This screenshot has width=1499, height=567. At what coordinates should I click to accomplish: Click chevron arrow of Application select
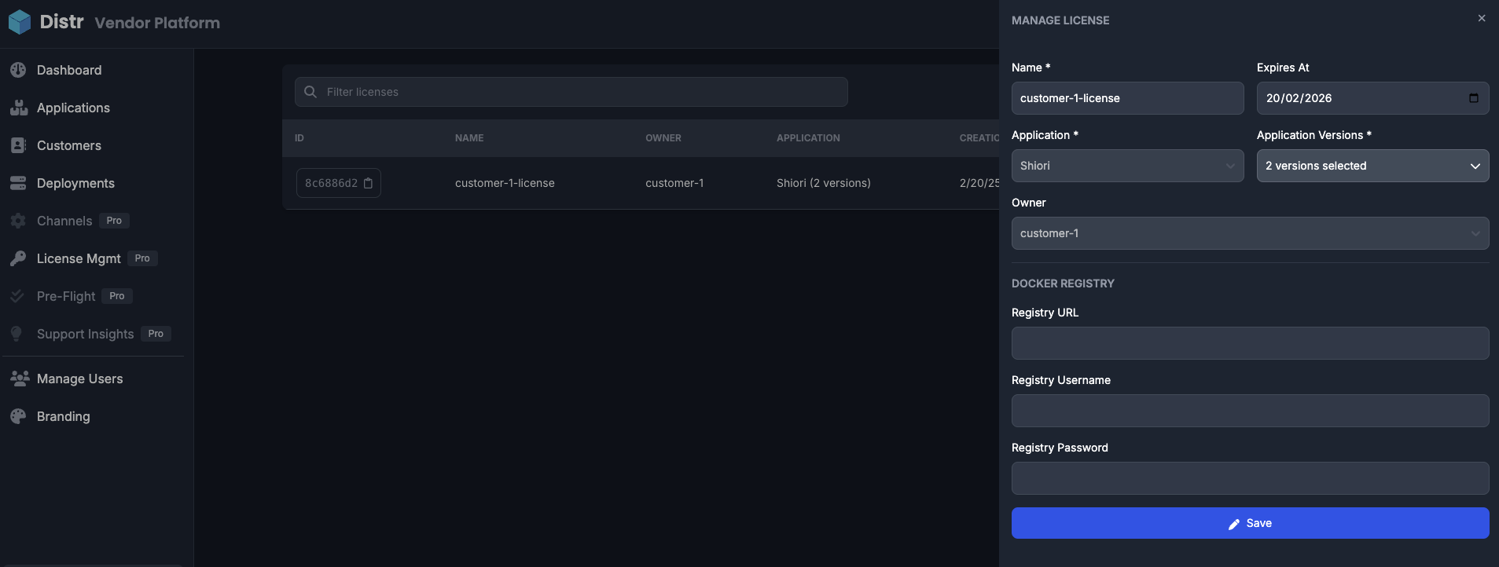(x=1230, y=166)
